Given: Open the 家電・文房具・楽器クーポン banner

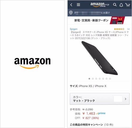Looking at the screenshot, I should click(x=100, y=20).
